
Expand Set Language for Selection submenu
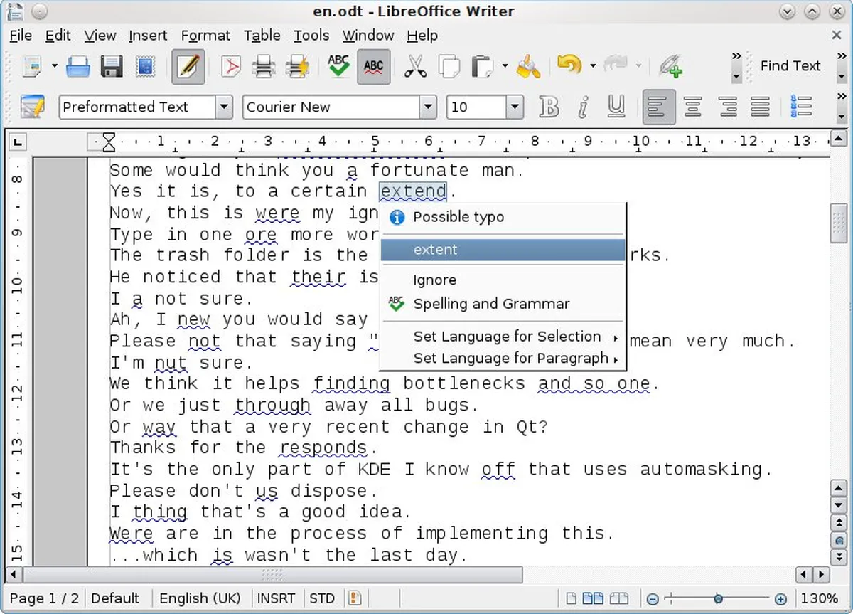point(503,337)
